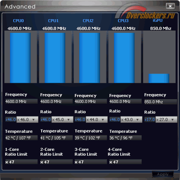This screenshot has height=180, width=180.
Task: Click the 2-Core Ratio Limit field x 47
Action: pyautogui.click(x=56, y=162)
